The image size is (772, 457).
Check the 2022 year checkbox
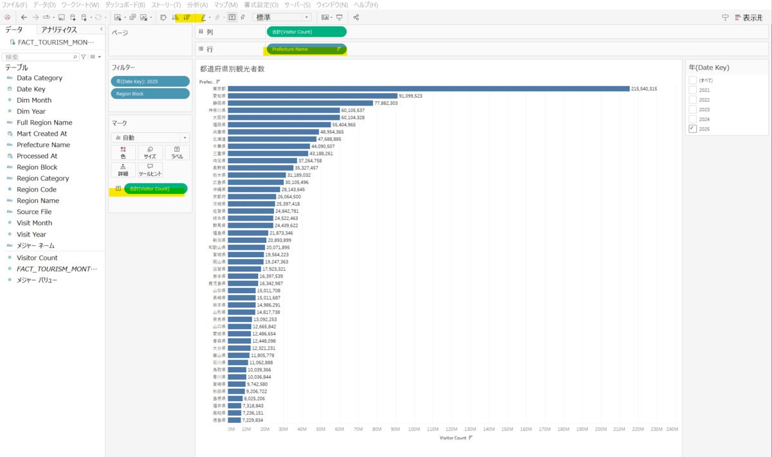pyautogui.click(x=693, y=100)
